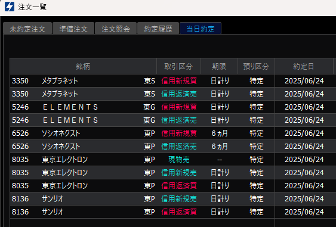336x227 pixels.
Task: Click the 取引区分 column header
Action: coord(178,66)
